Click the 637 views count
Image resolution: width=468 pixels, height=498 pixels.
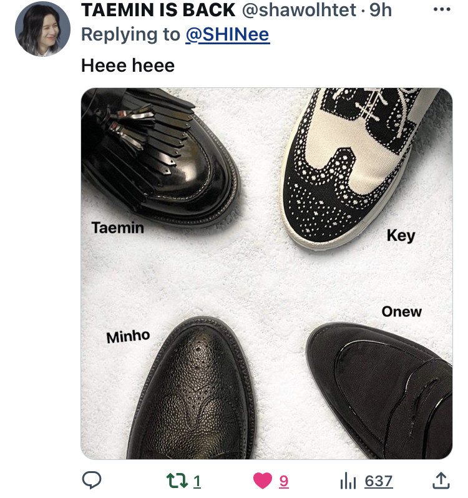[x=379, y=481]
